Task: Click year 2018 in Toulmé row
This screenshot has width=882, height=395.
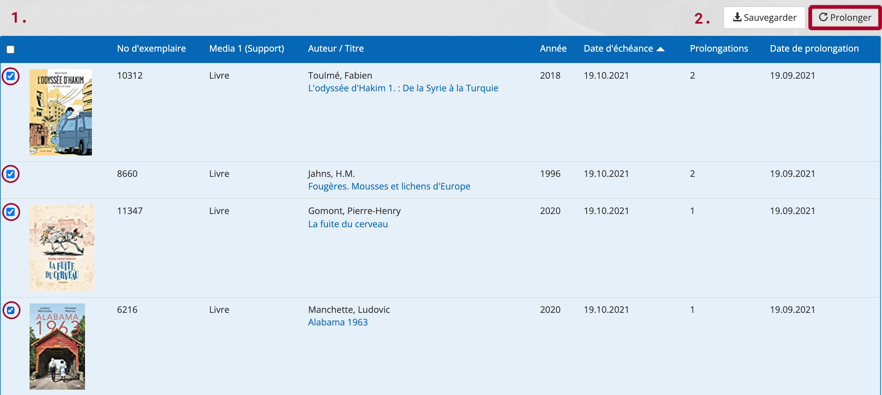Action: tap(550, 76)
